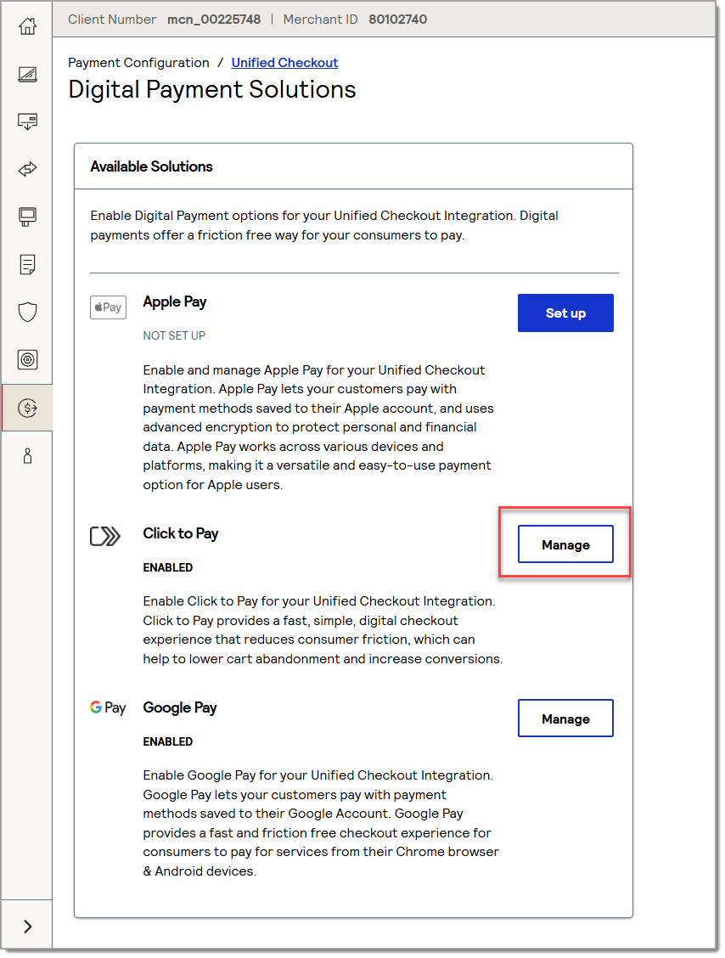Image resolution: width=725 pixels, height=958 pixels.
Task: Open the laptop screen icon in sidebar
Action: click(x=27, y=74)
